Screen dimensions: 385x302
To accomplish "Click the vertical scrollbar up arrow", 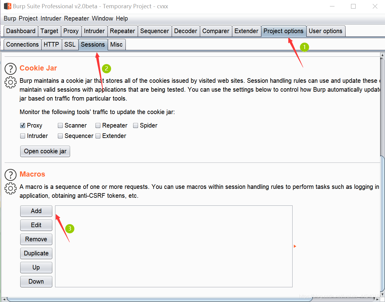I will pos(382,55).
